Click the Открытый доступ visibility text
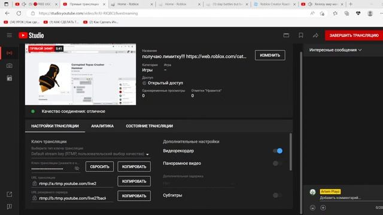Screen dimensions: 383x215 click(165, 83)
